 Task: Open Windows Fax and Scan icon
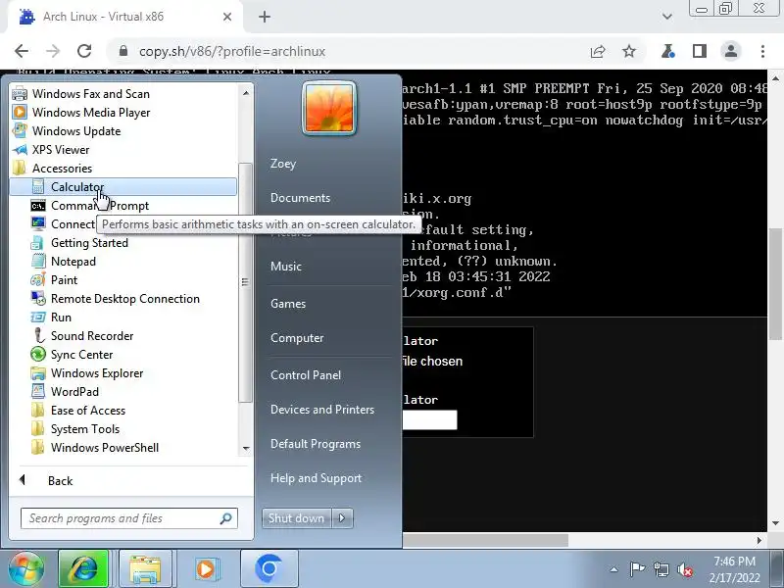tap(20, 93)
